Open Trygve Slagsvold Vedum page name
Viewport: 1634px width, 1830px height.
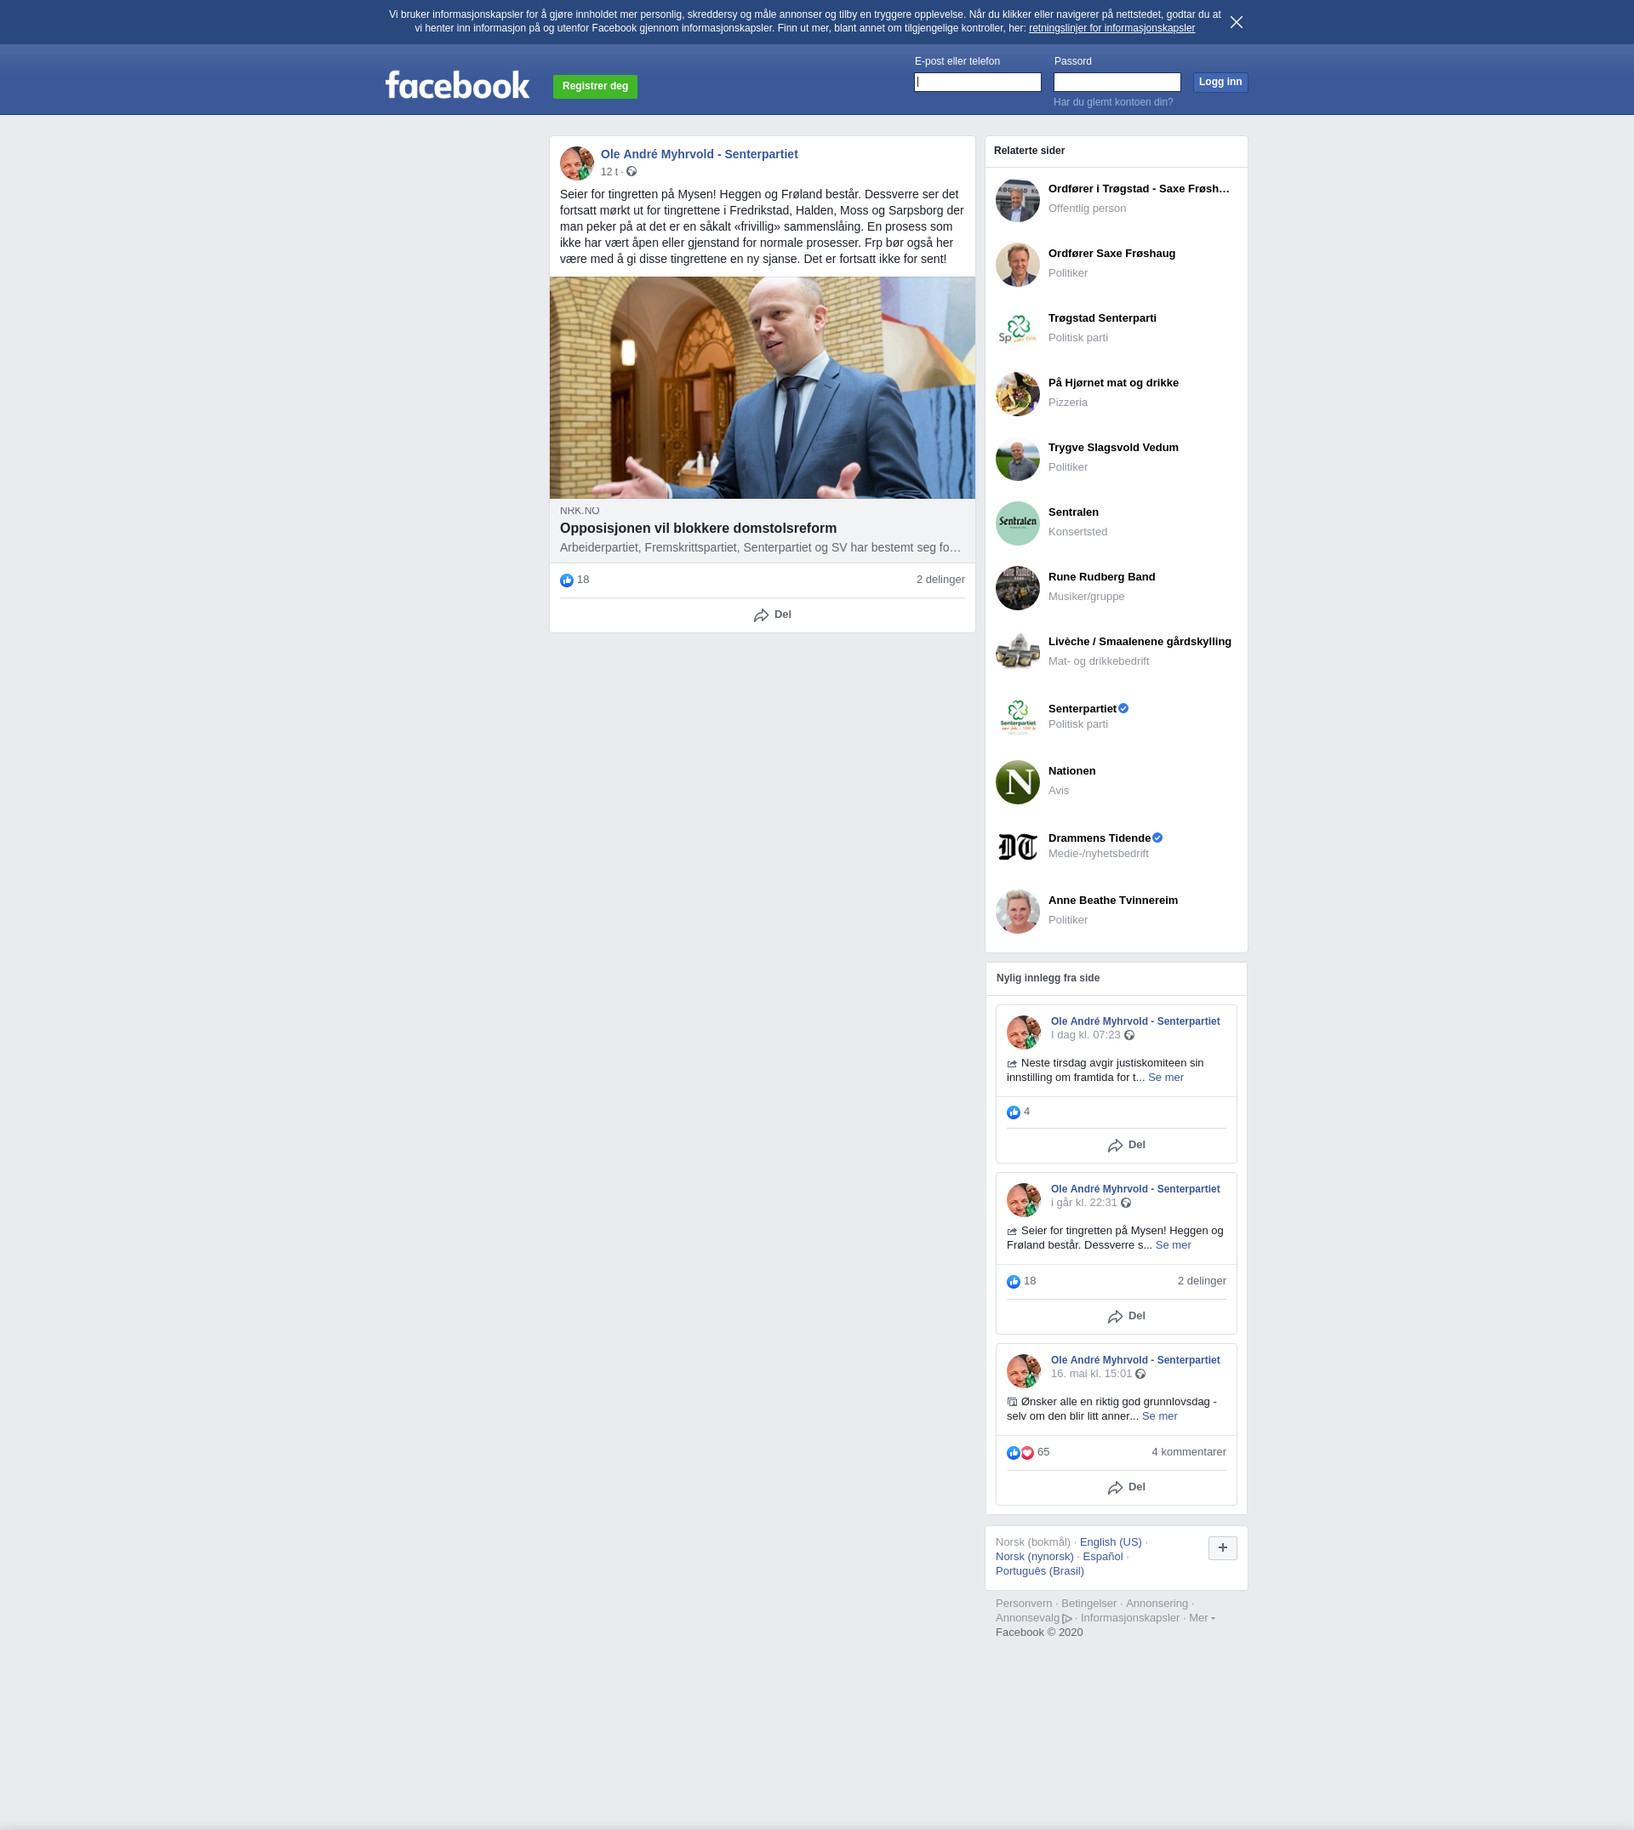click(1113, 447)
